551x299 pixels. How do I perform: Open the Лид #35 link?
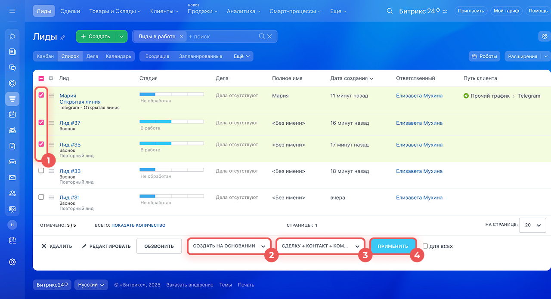click(70, 145)
